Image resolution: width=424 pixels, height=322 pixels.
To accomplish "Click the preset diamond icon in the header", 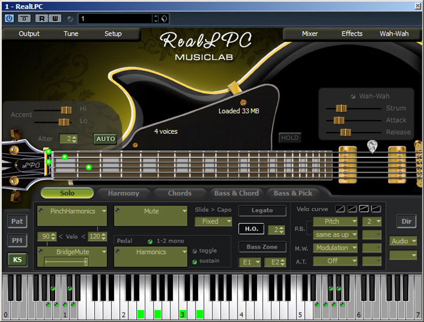I will [x=164, y=19].
